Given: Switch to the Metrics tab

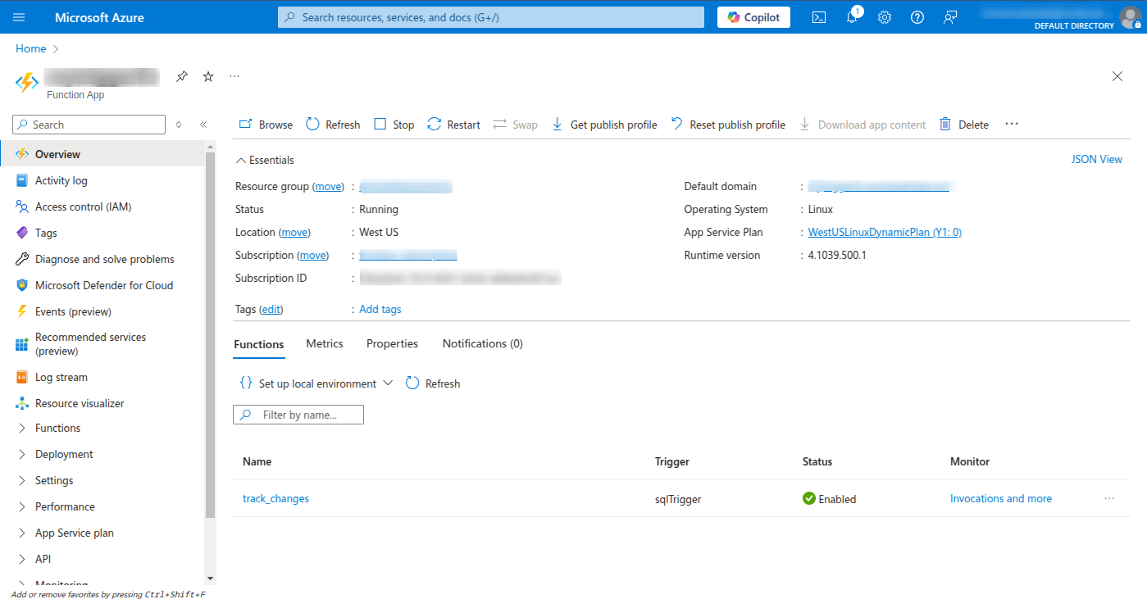Looking at the screenshot, I should point(324,343).
